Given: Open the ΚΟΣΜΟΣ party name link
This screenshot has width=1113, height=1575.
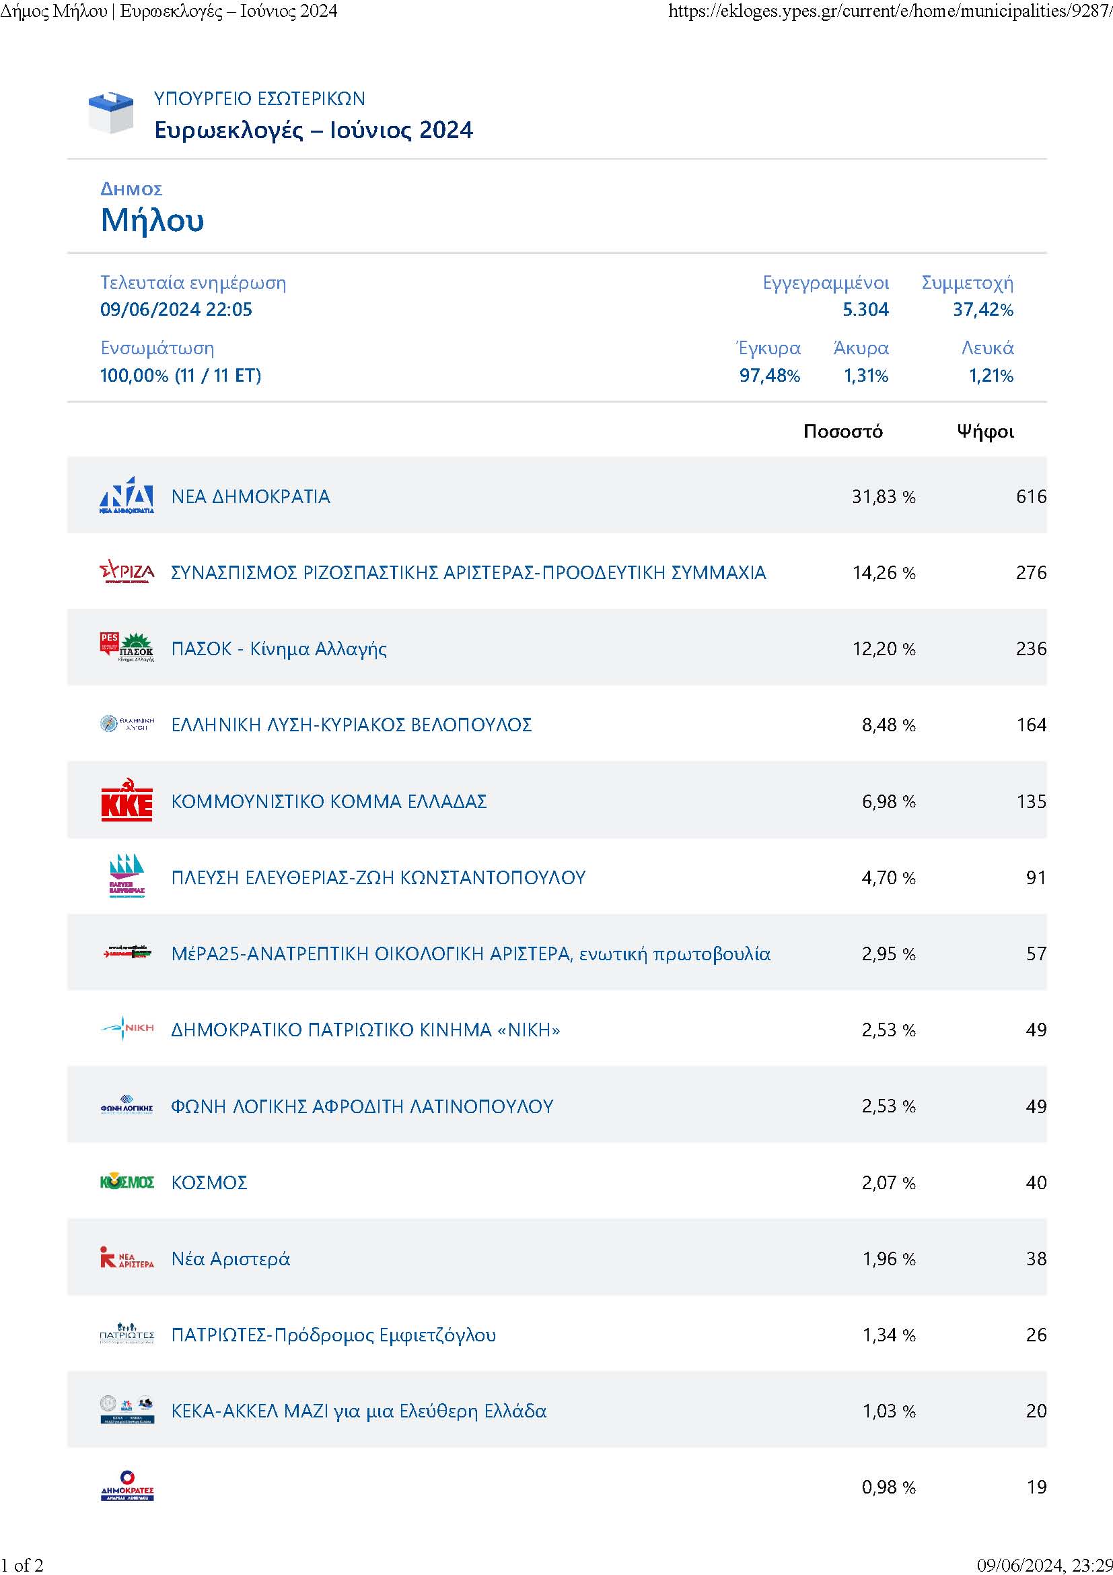Looking at the screenshot, I should [x=209, y=1182].
